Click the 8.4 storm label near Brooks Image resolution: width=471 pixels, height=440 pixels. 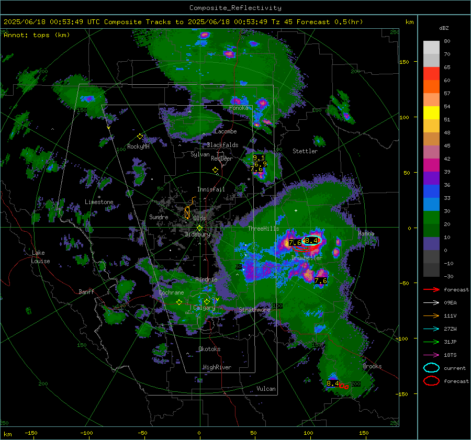coord(333,383)
